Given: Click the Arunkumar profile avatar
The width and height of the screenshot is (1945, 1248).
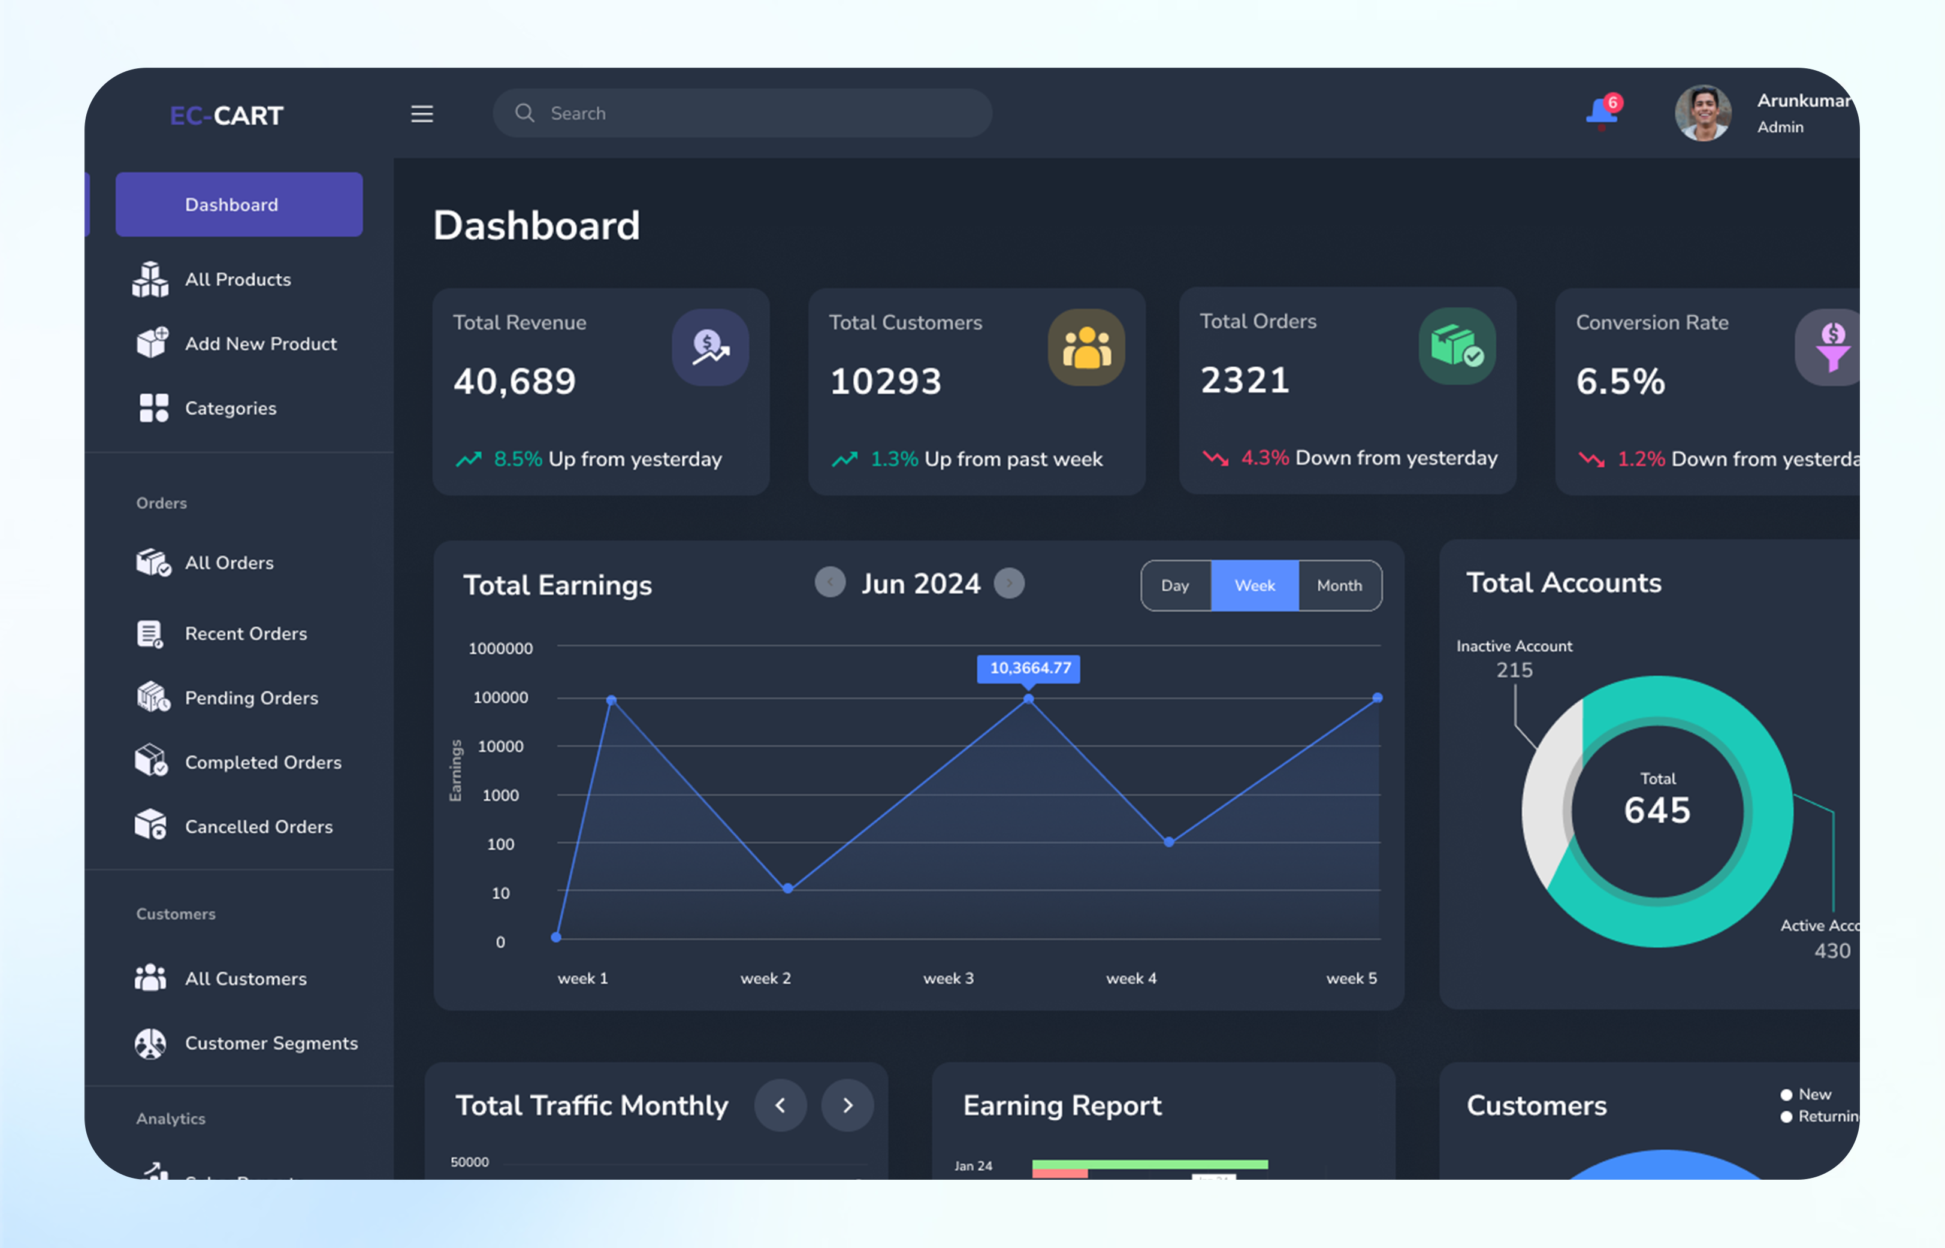Looking at the screenshot, I should click(x=1703, y=113).
